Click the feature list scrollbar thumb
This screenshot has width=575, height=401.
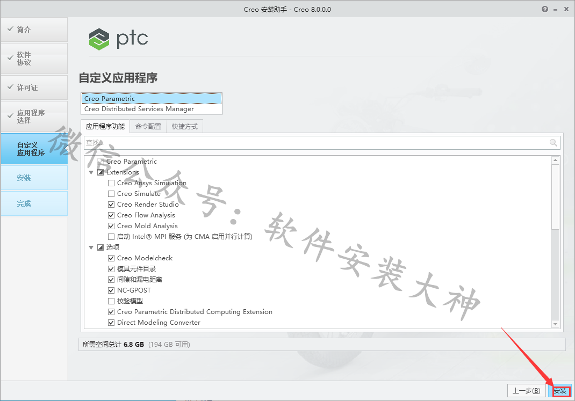click(x=555, y=197)
